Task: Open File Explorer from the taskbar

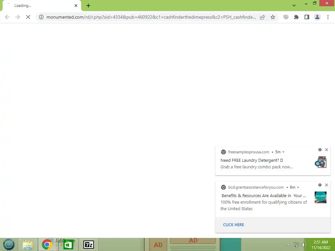Action: click(x=28, y=244)
